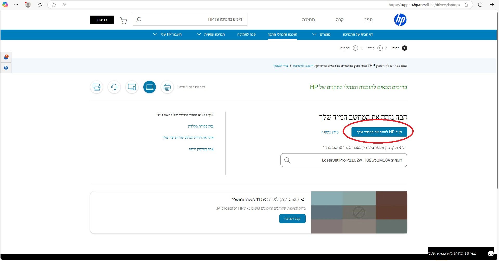Go to דף הבית של התמיכה
Screen dimensions: 499x261
pyautogui.click(x=358, y=34)
